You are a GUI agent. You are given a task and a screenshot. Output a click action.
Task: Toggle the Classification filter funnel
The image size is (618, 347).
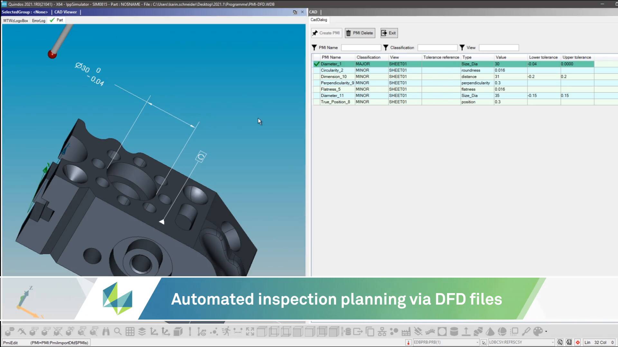click(x=386, y=48)
